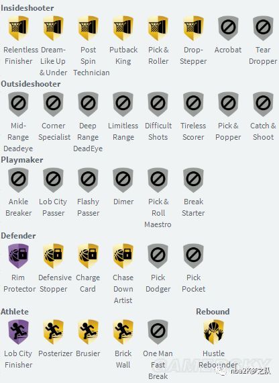Click the Brick Wall gold badge
Viewport: 279px width, 383px height.
[x=123, y=332]
